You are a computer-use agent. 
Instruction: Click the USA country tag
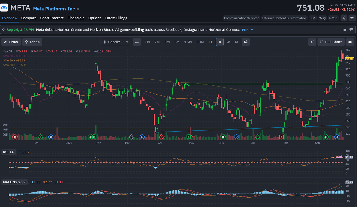[312, 18]
